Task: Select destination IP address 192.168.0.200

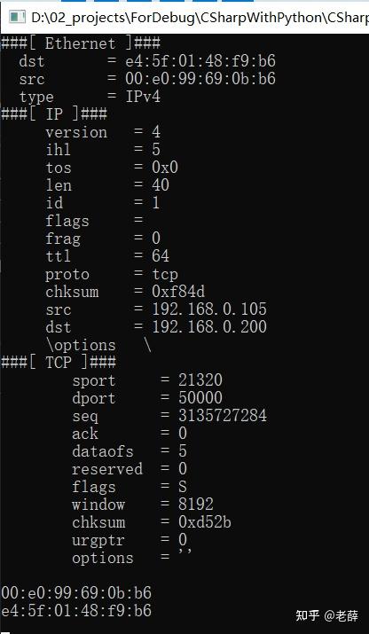Action: 209,327
